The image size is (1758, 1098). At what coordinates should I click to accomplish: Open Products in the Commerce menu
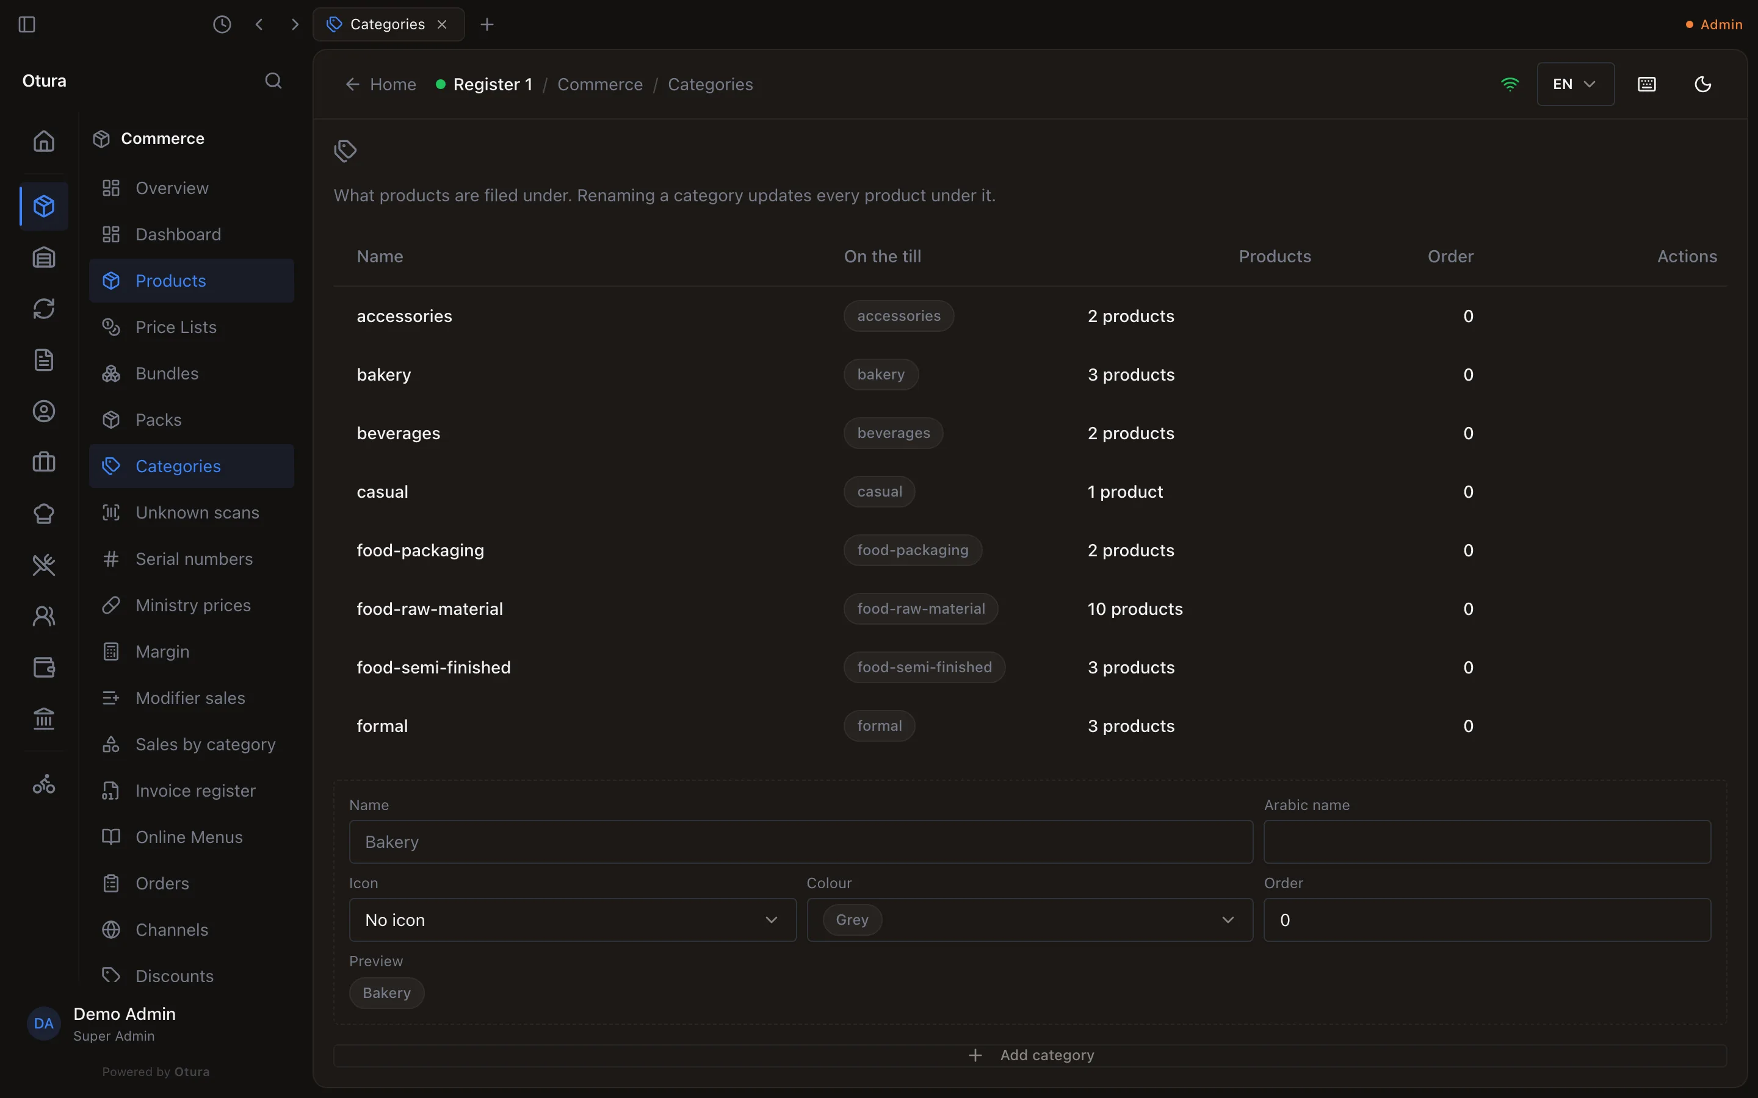click(x=192, y=281)
